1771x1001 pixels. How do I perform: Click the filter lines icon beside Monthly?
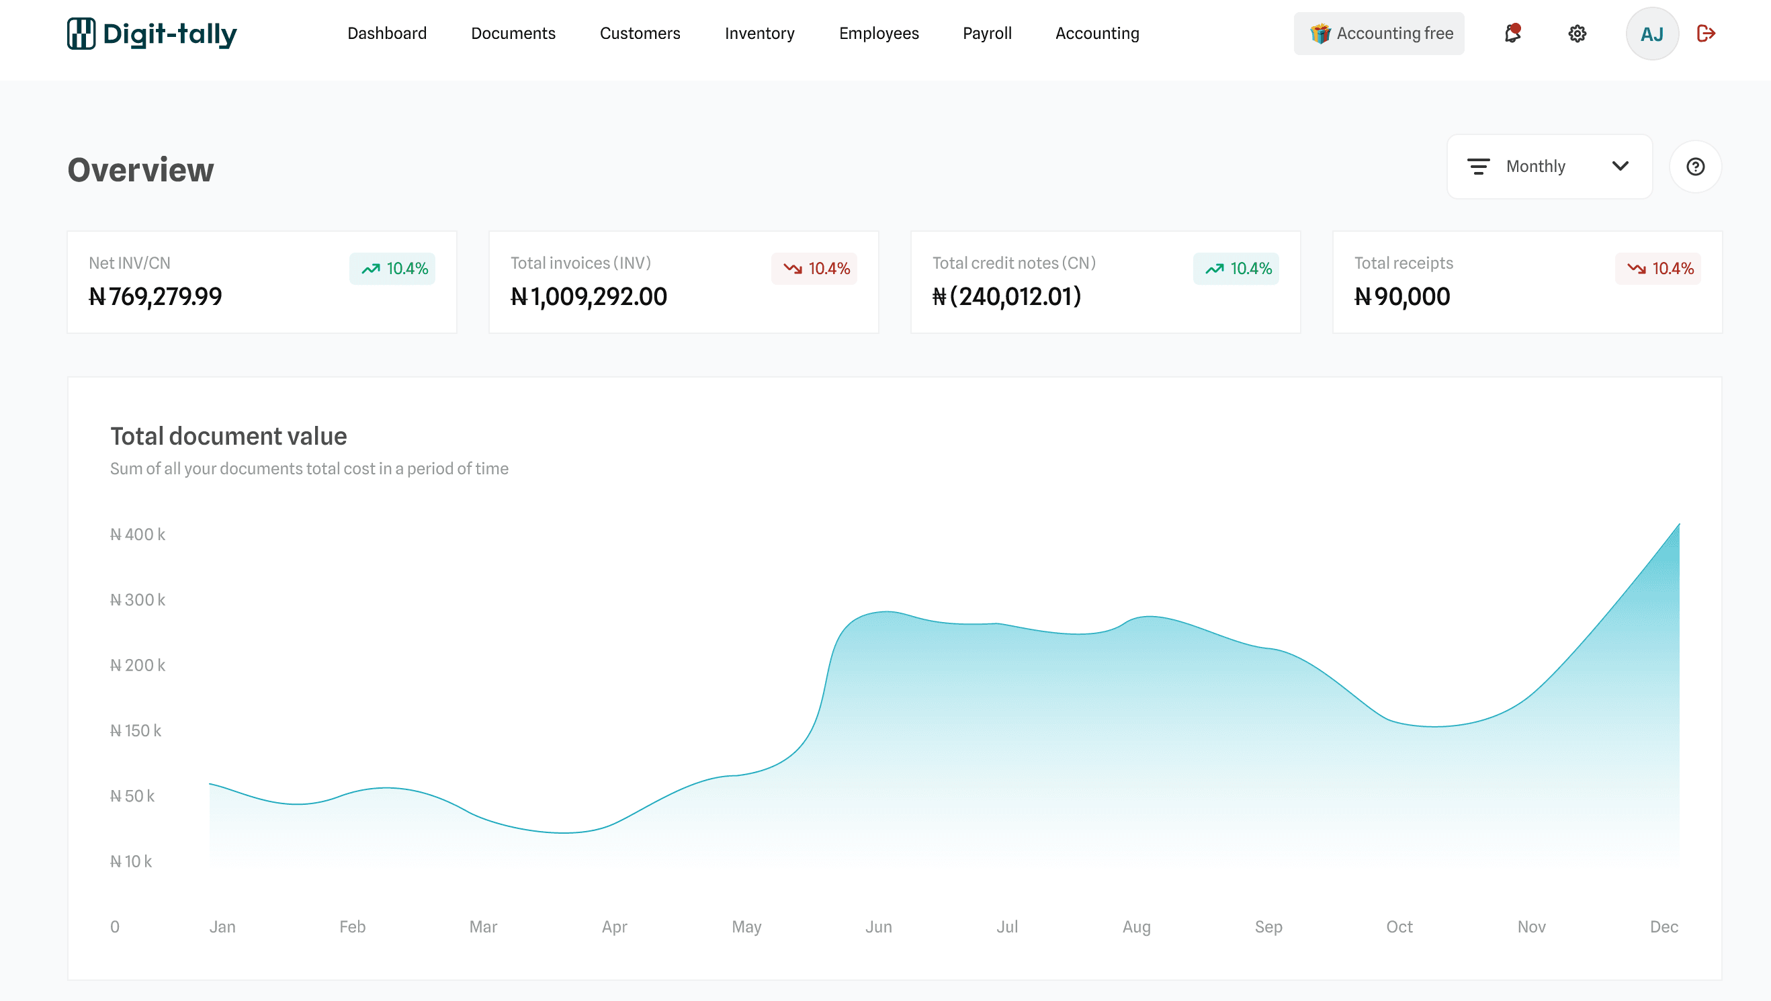coord(1478,167)
